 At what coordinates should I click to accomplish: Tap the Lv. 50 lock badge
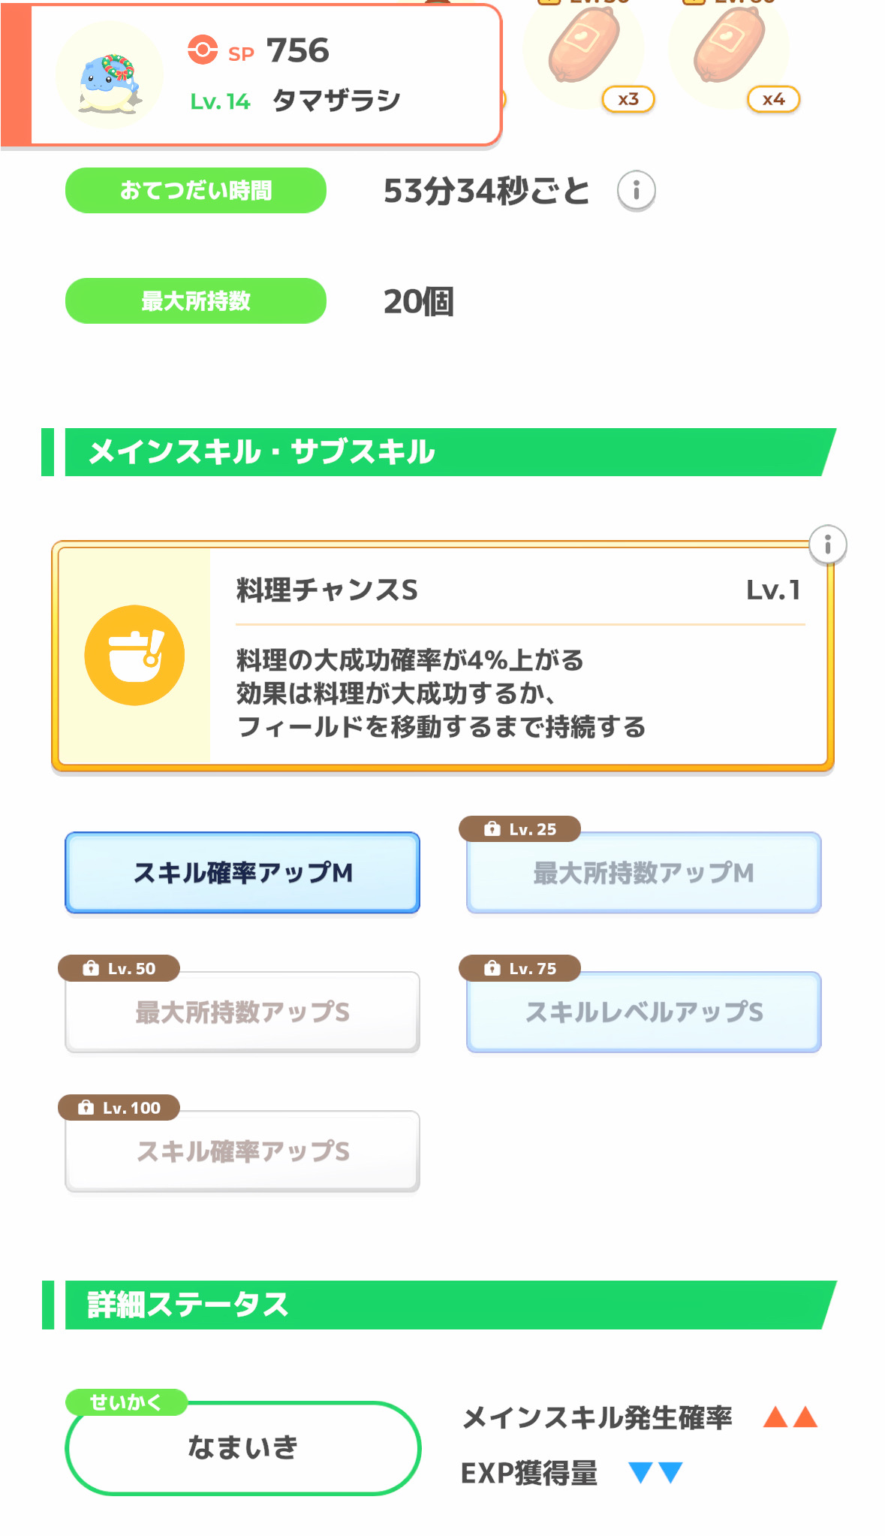[119, 968]
